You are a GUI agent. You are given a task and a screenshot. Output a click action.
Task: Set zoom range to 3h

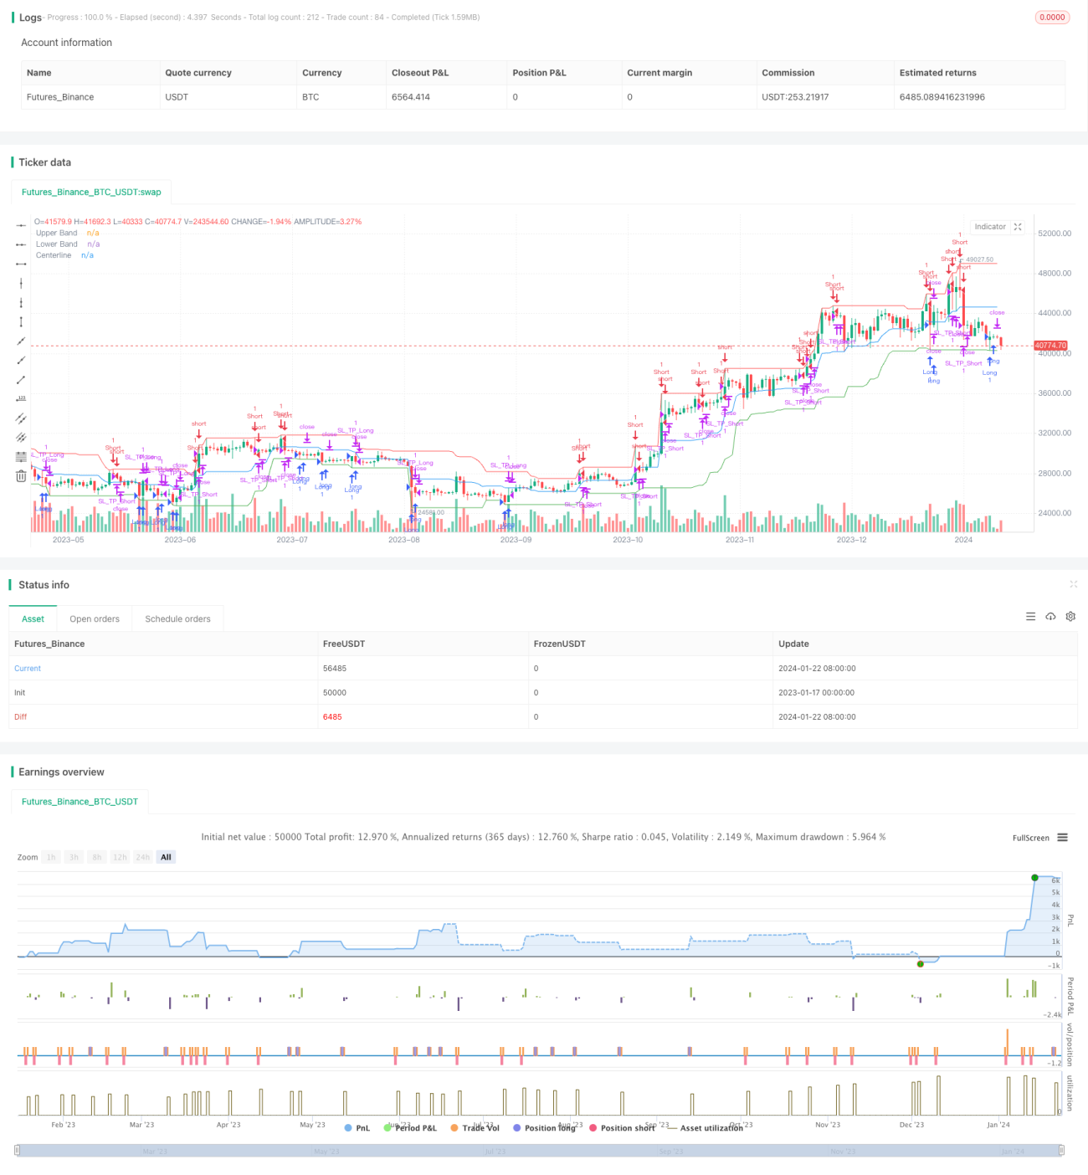(74, 857)
